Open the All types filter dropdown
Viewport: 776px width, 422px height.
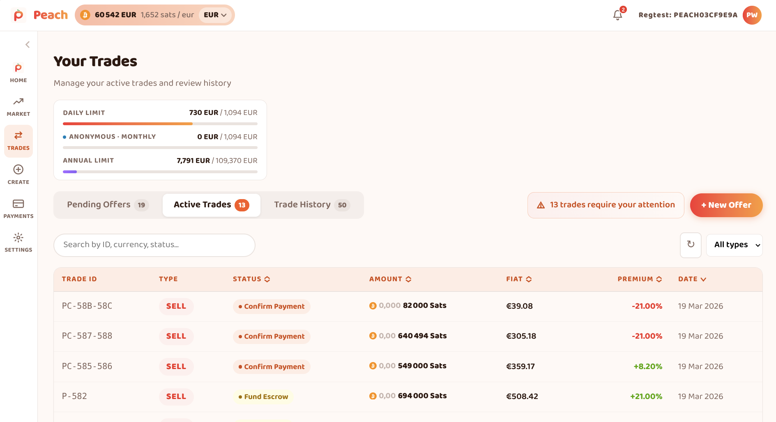(x=734, y=245)
